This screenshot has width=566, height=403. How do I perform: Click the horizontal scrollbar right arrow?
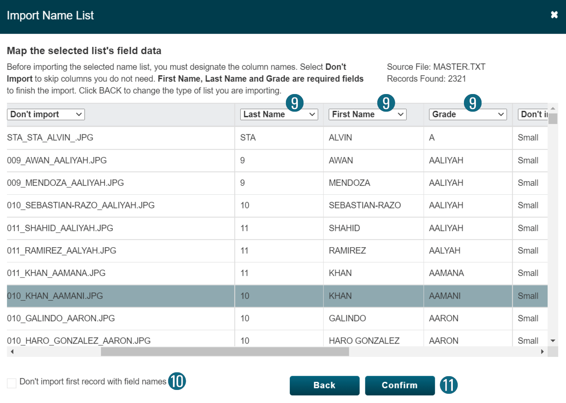coord(542,352)
